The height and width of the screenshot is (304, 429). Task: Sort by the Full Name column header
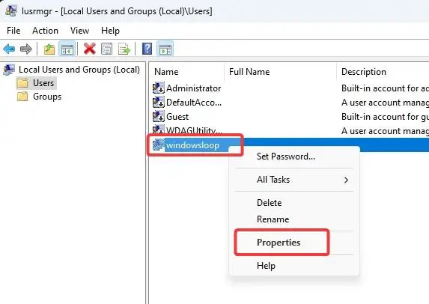[249, 72]
